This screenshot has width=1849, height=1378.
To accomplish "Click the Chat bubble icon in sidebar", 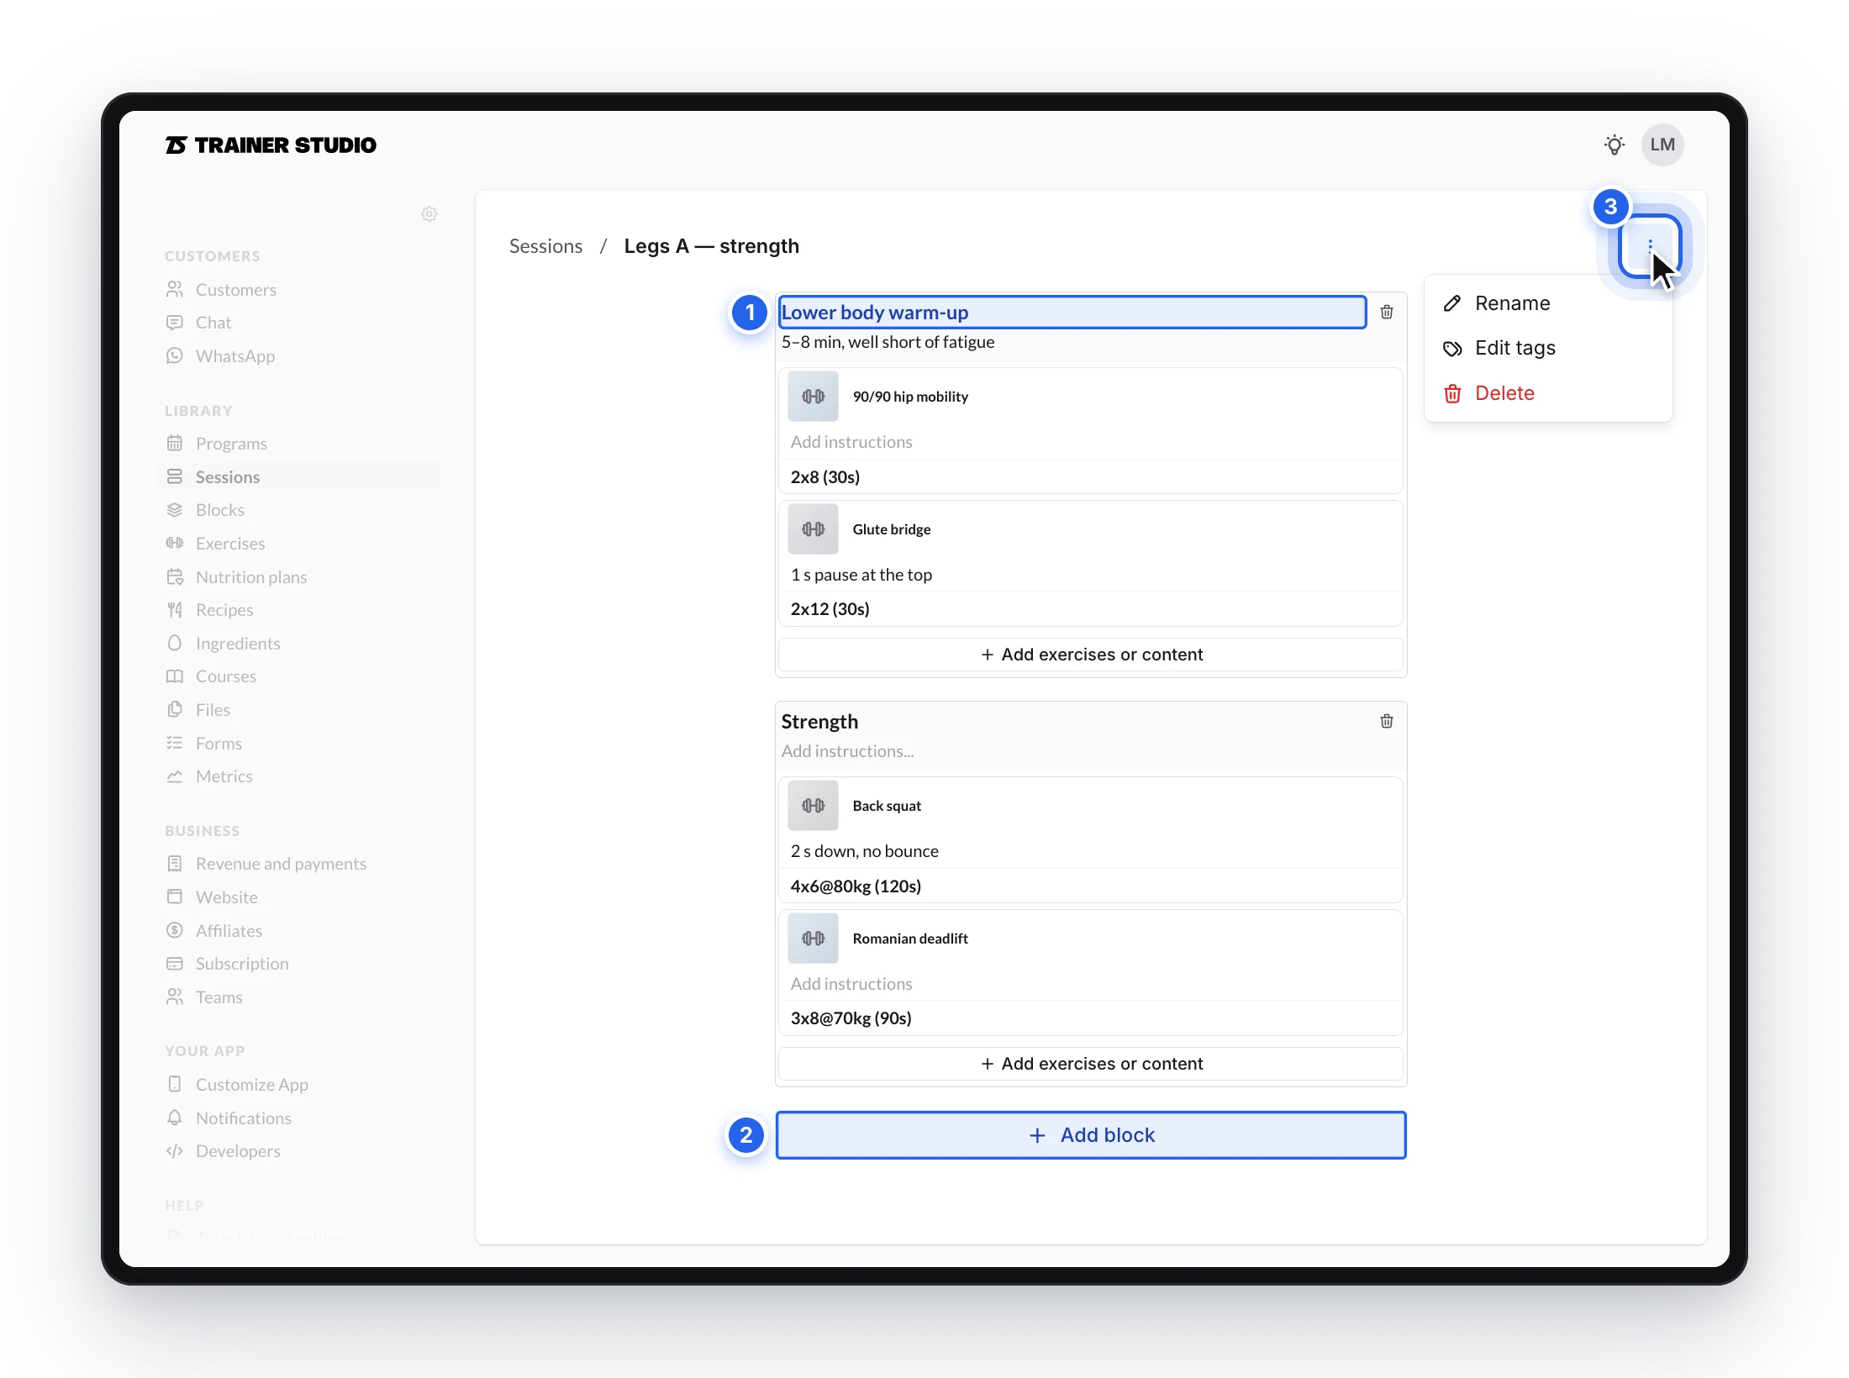I will point(175,323).
